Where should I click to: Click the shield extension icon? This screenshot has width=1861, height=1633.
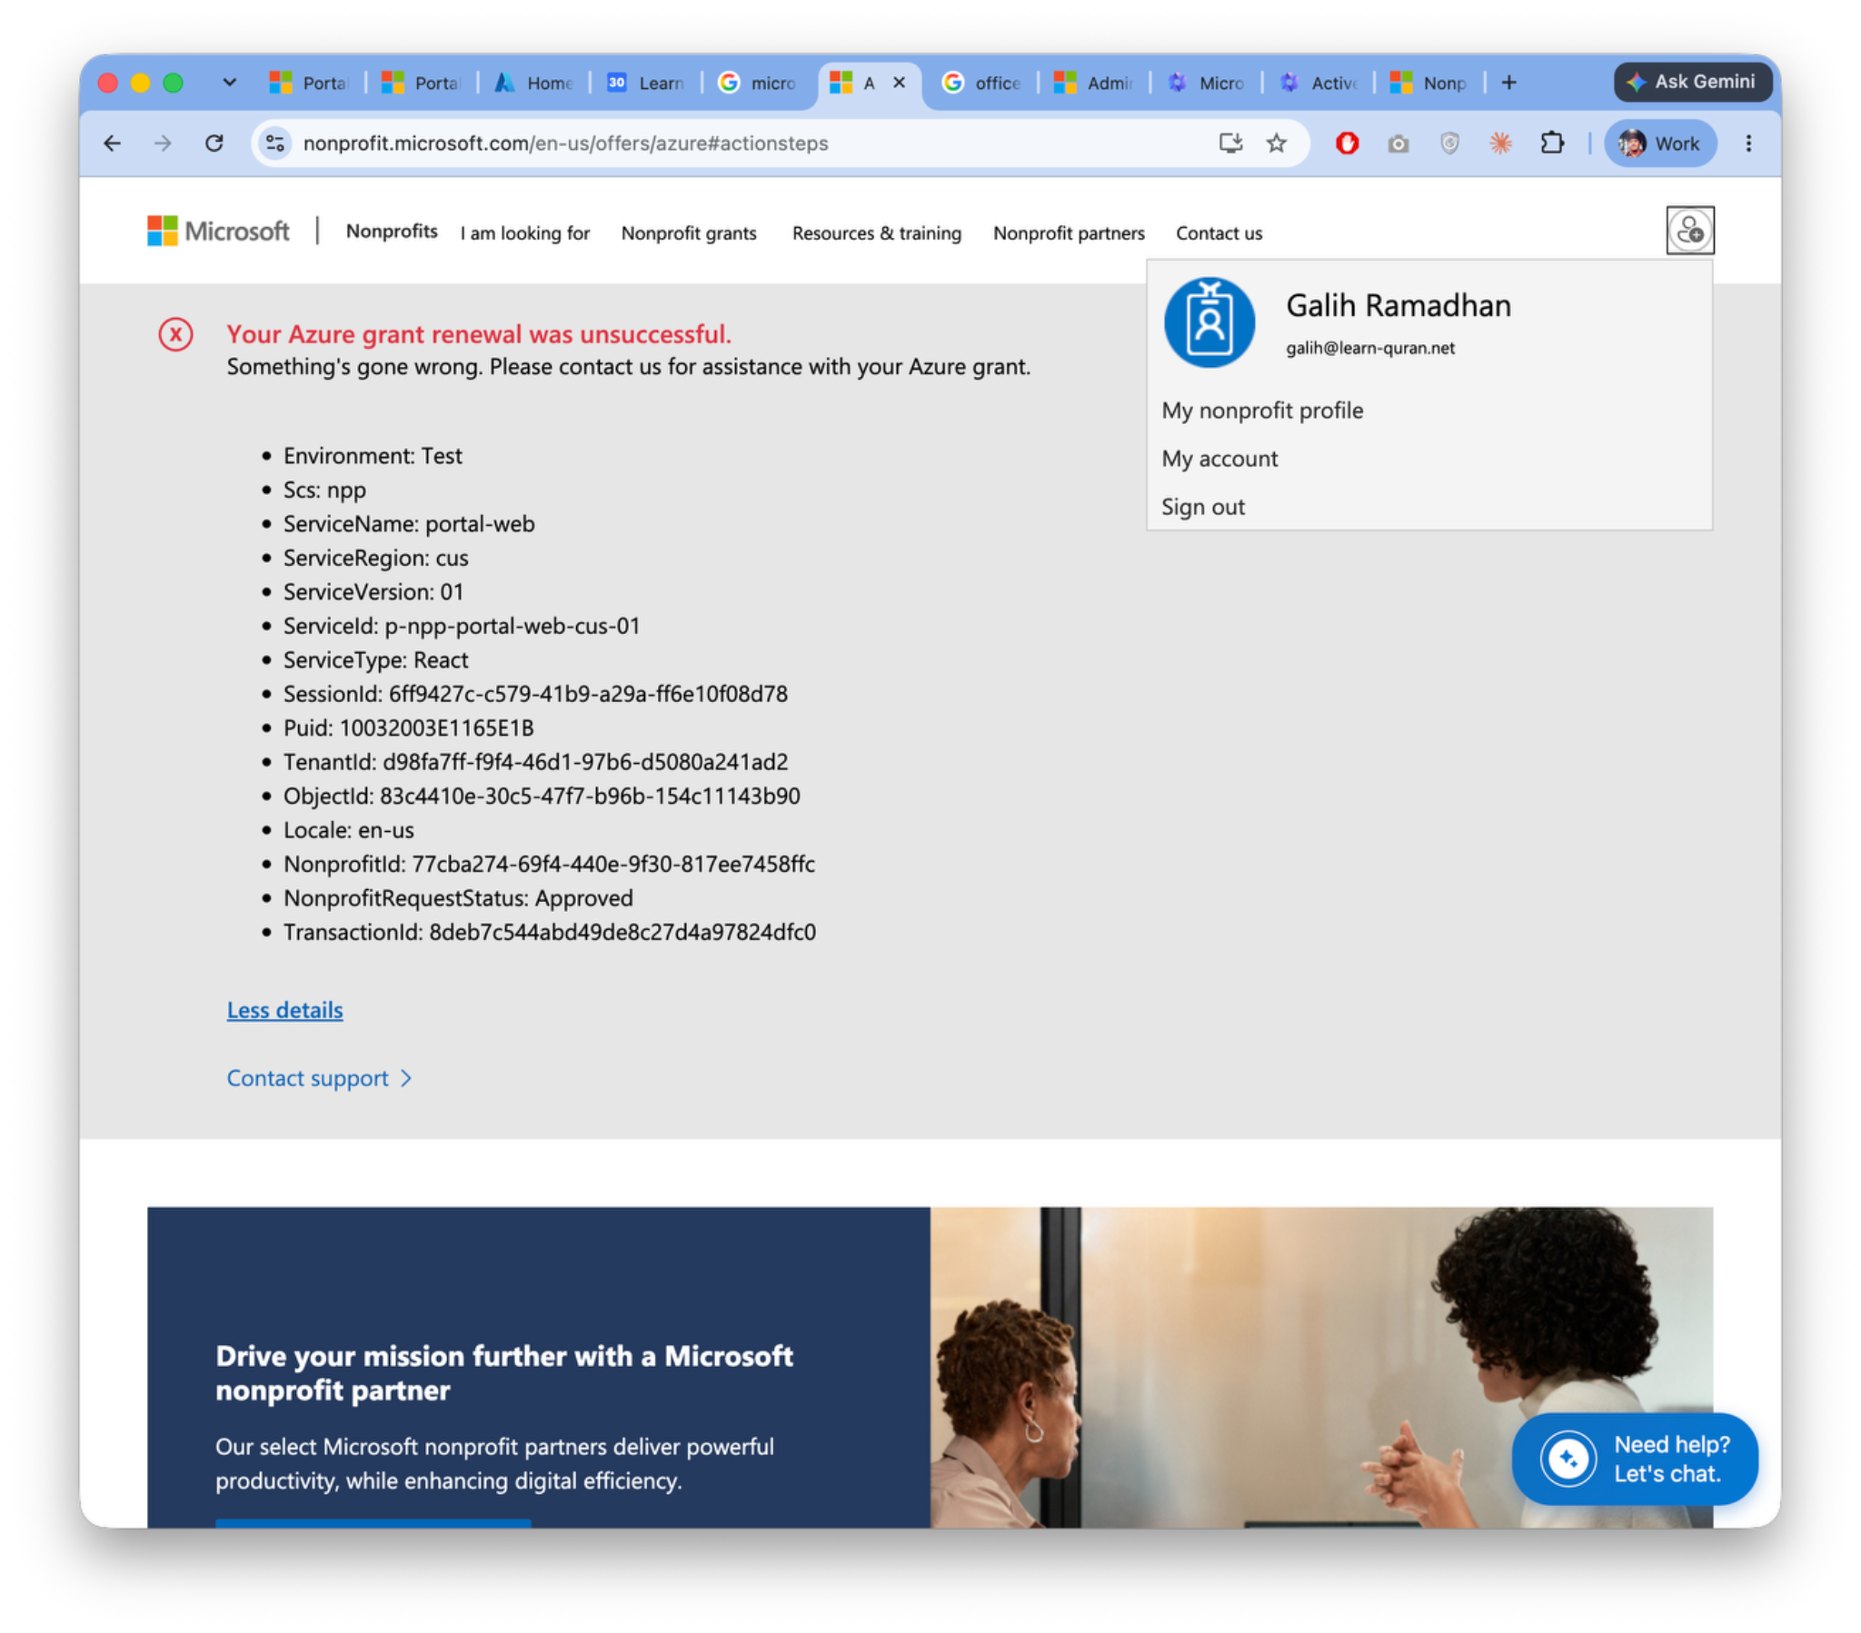tap(1449, 143)
